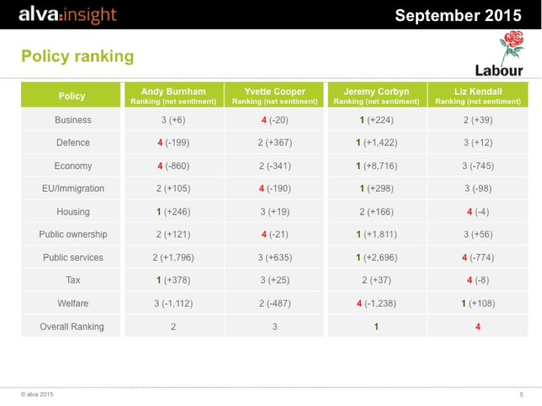542x406 pixels.
Task: Click the © alva 2015 footer text
Action: 37,395
